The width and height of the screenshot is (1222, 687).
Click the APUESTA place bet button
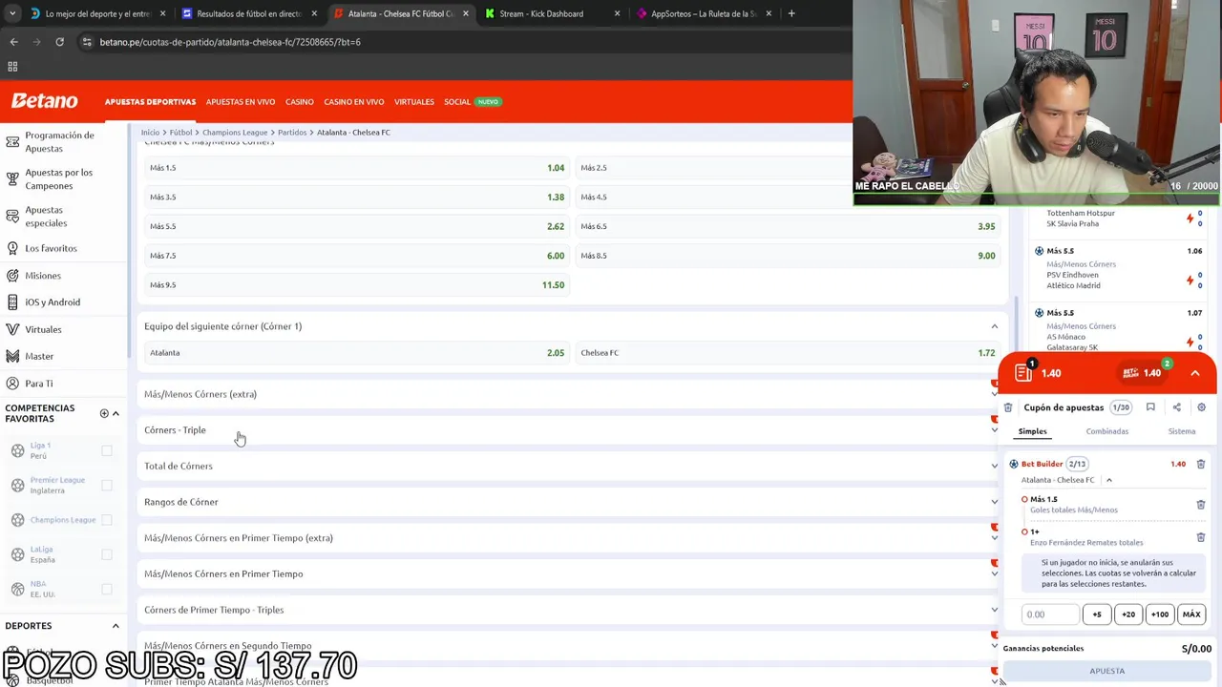coord(1107,671)
